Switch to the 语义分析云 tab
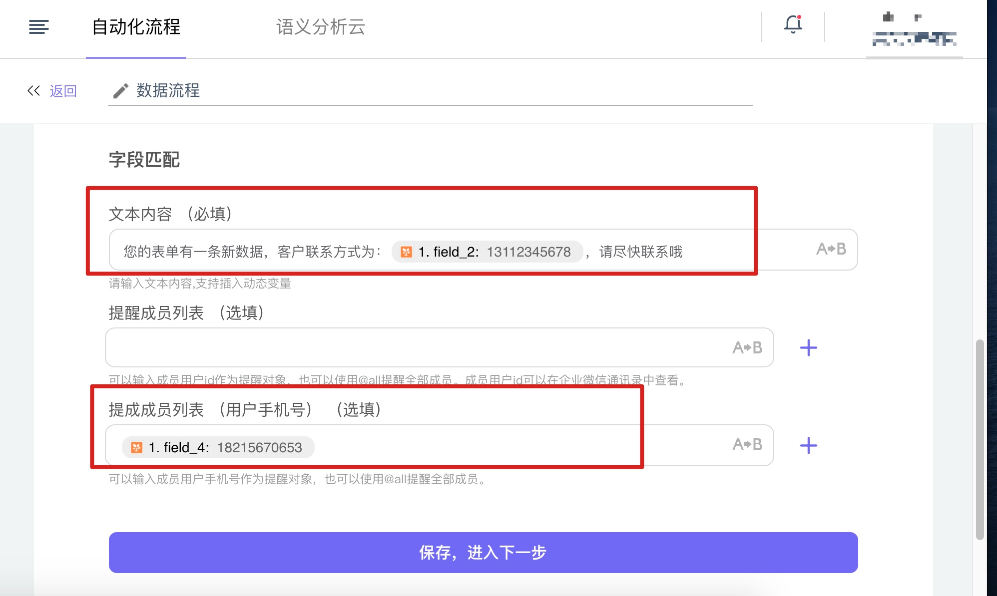The width and height of the screenshot is (997, 596). pos(321,27)
